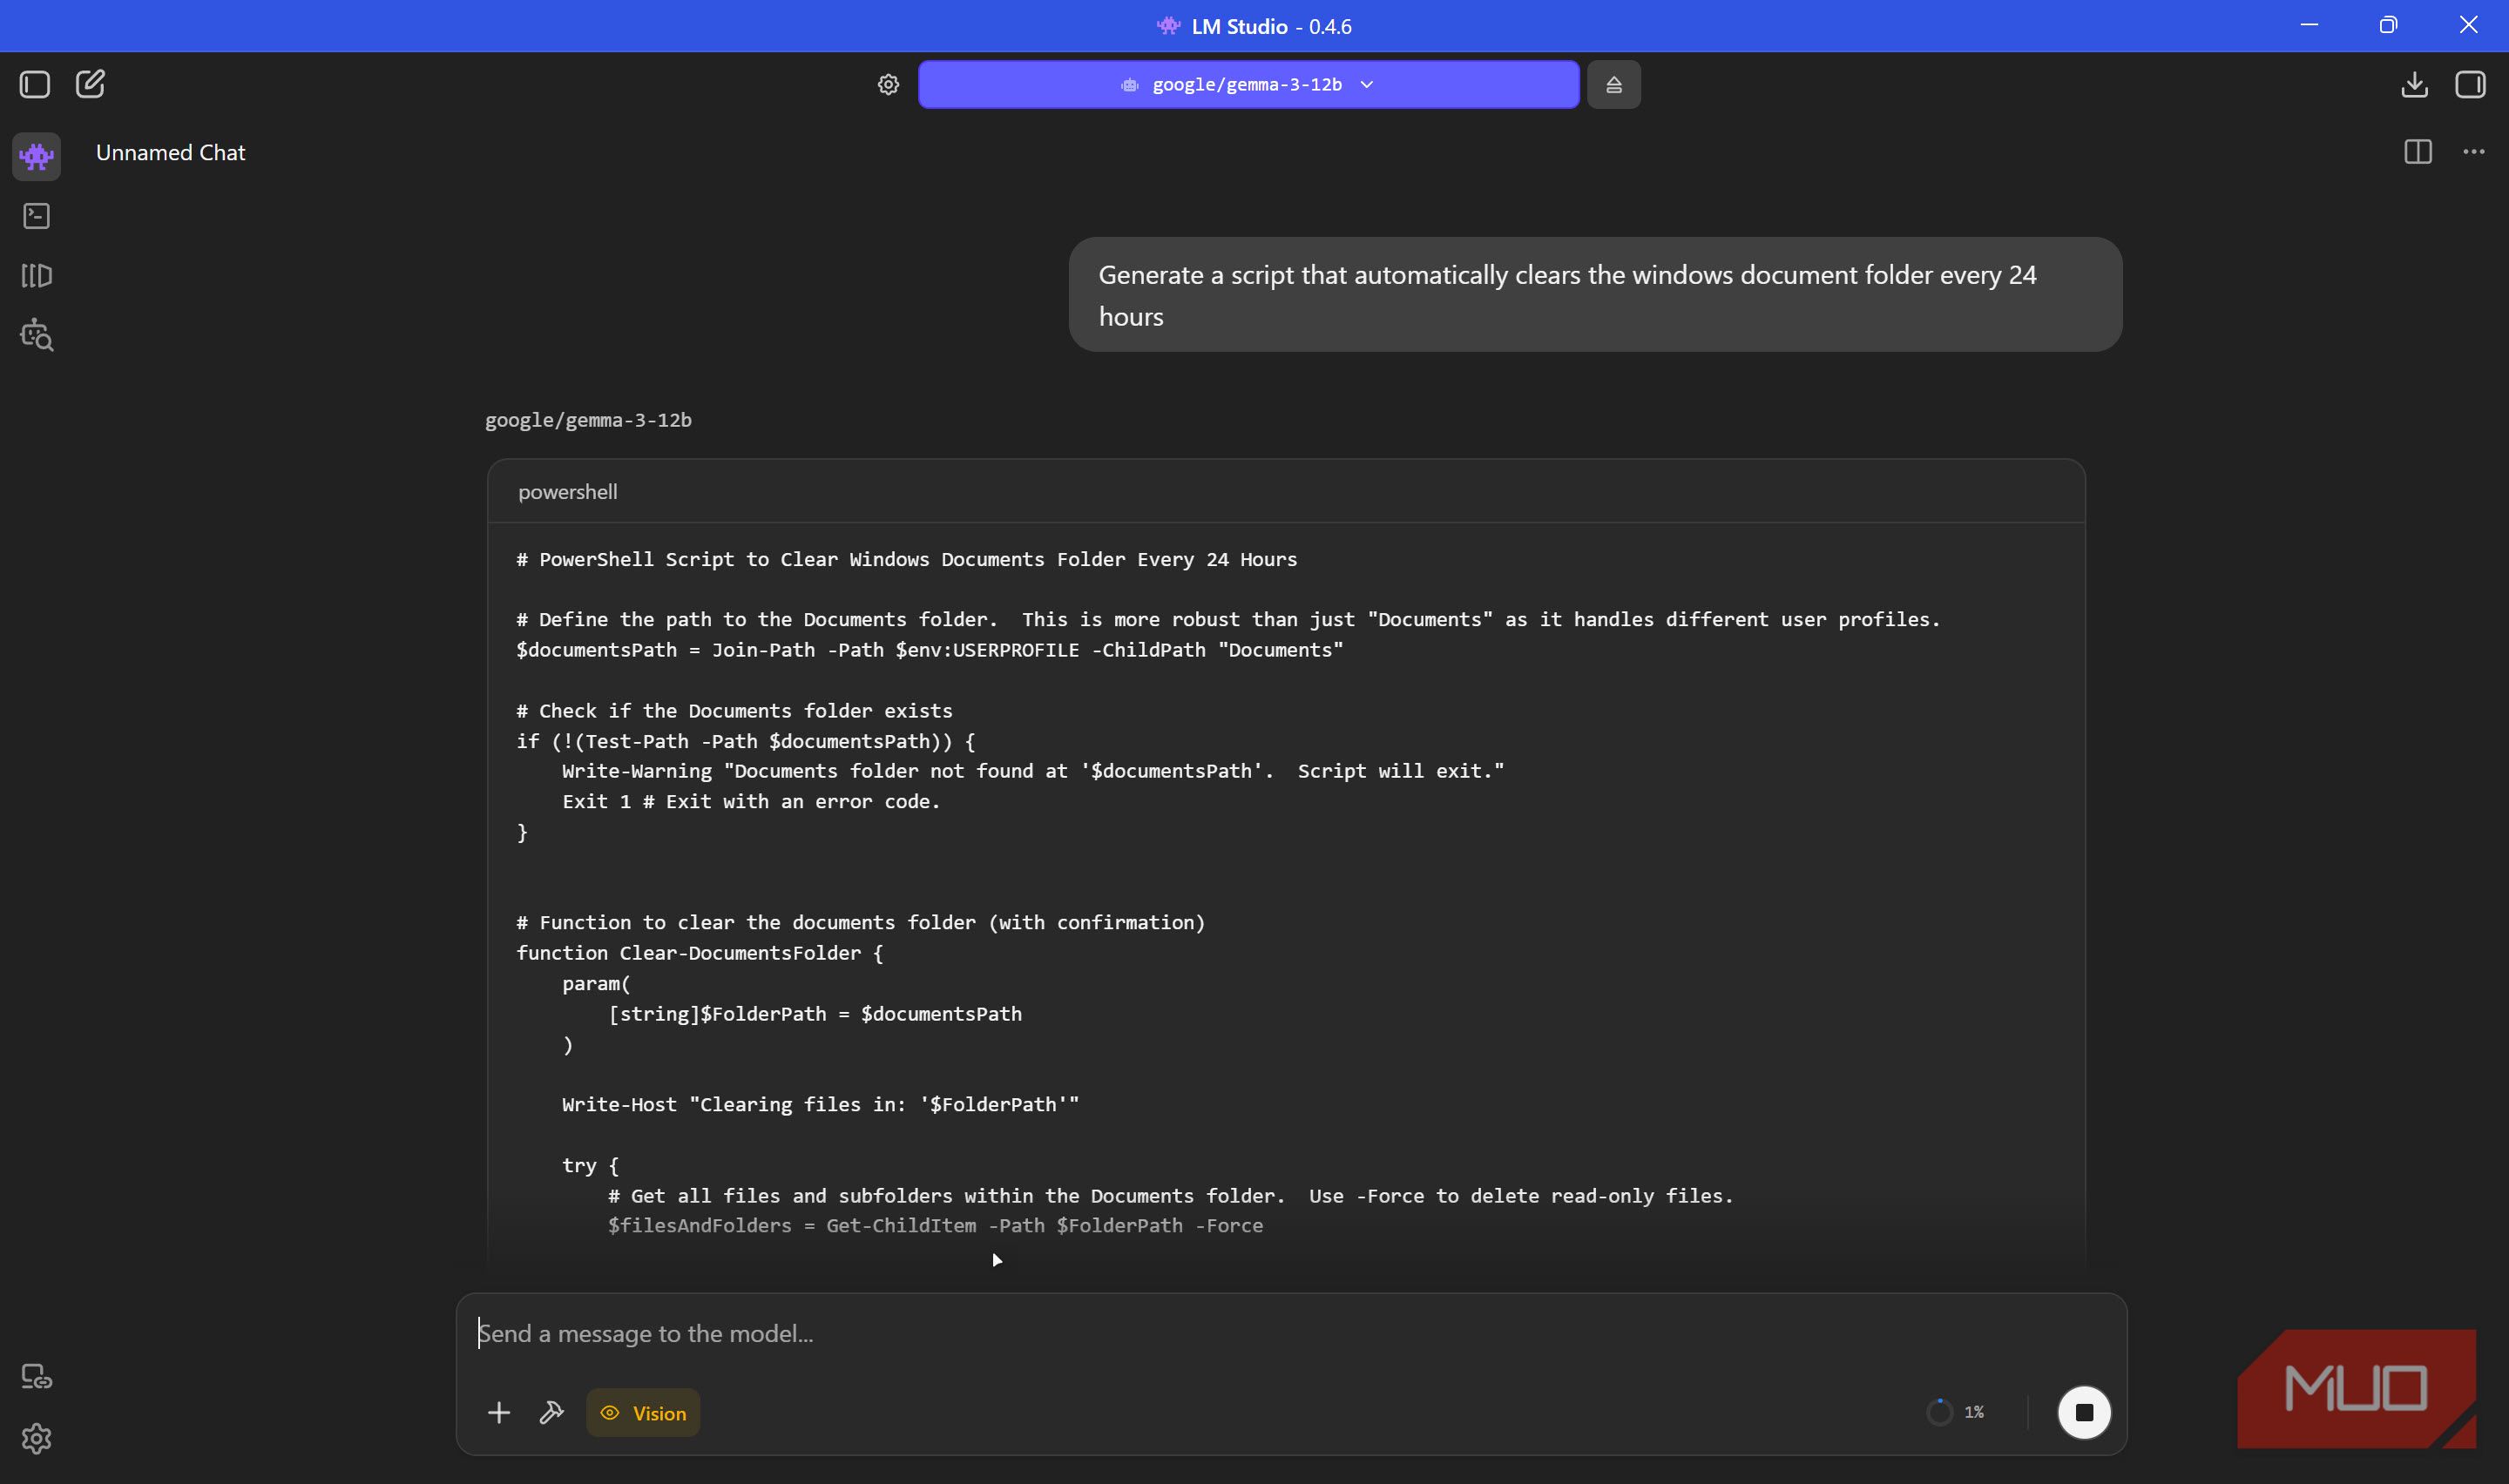Split the chat view side by side
This screenshot has width=2509, height=1484.
(2418, 152)
